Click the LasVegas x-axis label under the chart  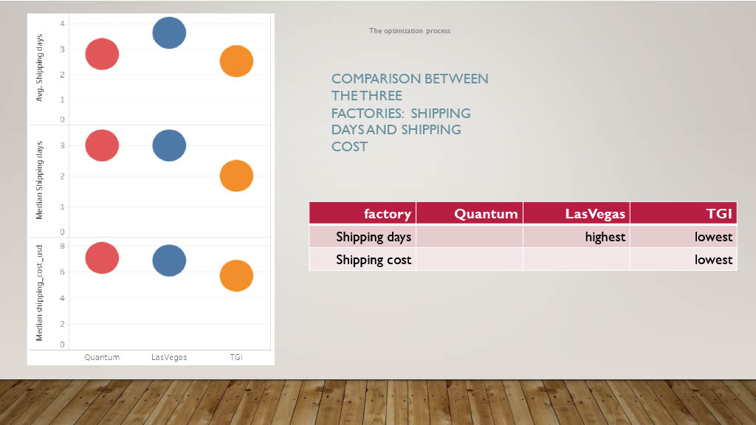(x=169, y=357)
